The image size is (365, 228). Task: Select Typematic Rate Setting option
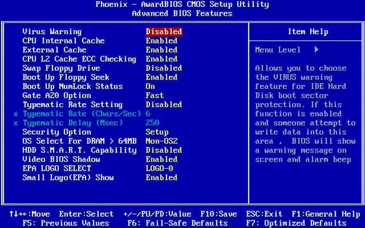(x=73, y=105)
